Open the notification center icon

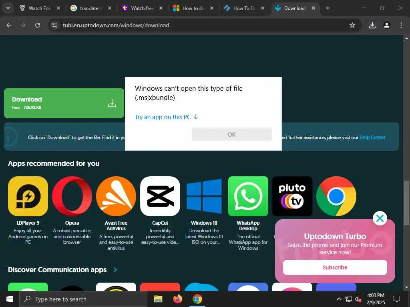point(397,299)
